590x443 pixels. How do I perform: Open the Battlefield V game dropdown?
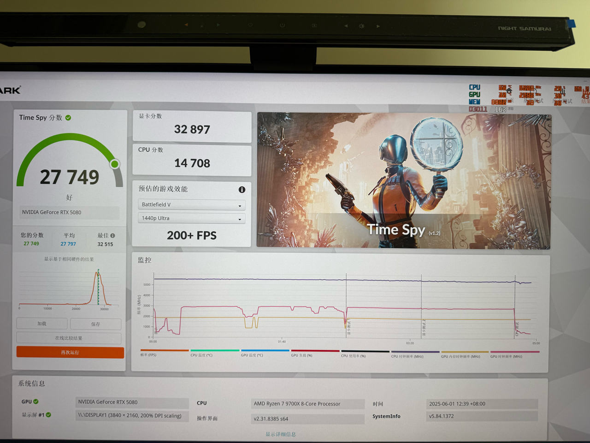click(191, 205)
